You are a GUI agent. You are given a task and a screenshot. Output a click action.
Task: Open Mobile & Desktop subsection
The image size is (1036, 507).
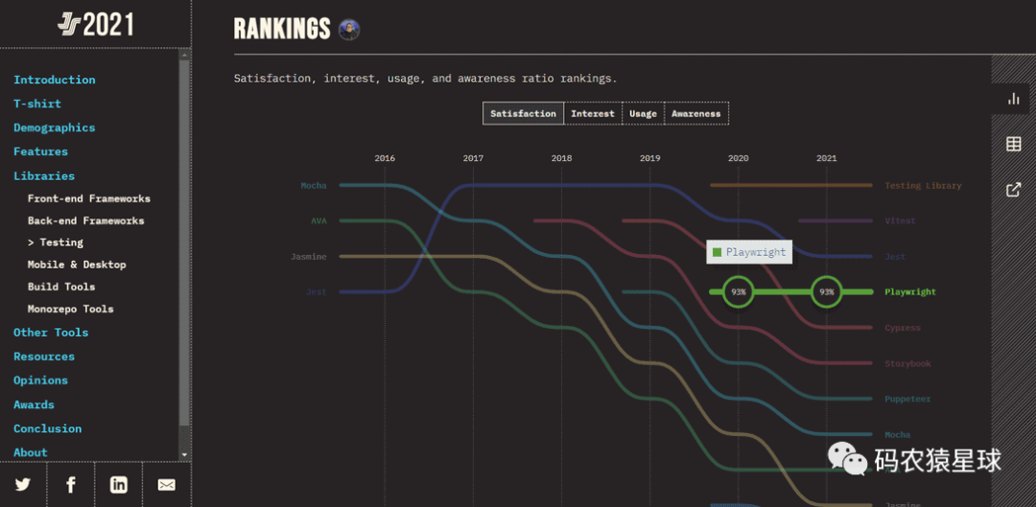point(77,265)
